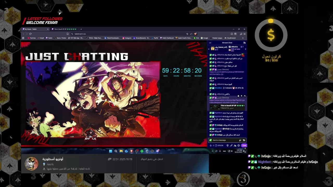Open the 3mrzo clip link in chat
333x187 pixels.
click(x=227, y=101)
